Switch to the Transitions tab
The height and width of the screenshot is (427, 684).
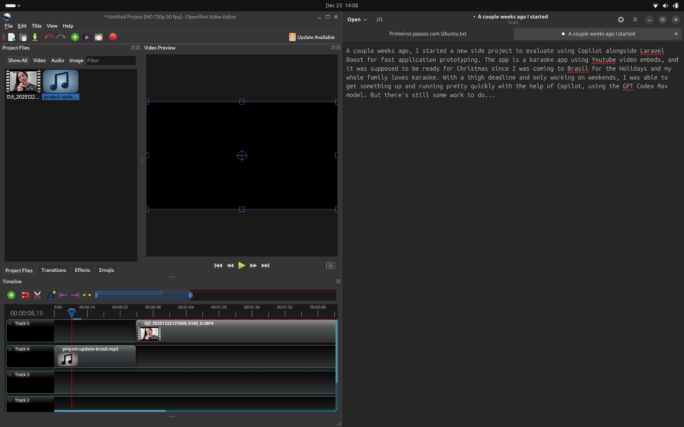tap(53, 270)
